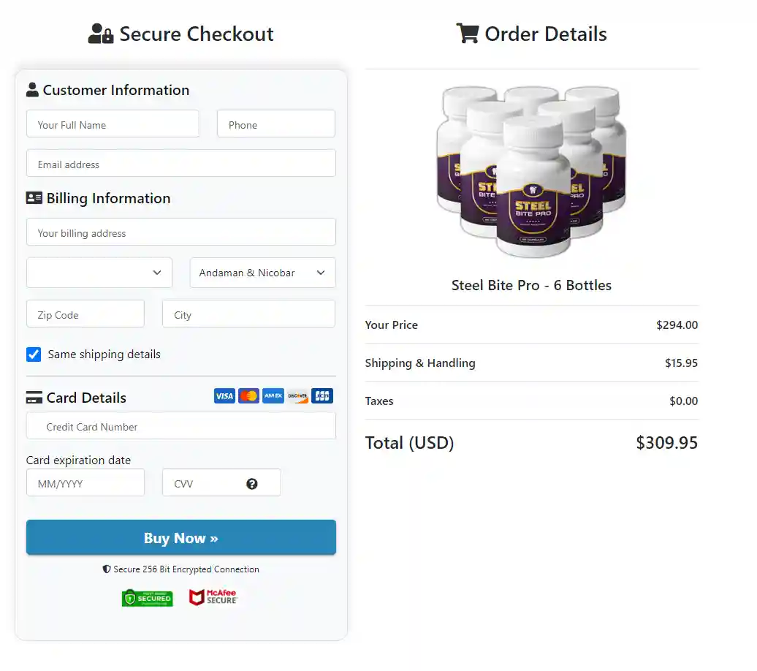Click the green Secured trust badge
This screenshot has height=671, width=757.
coord(148,598)
